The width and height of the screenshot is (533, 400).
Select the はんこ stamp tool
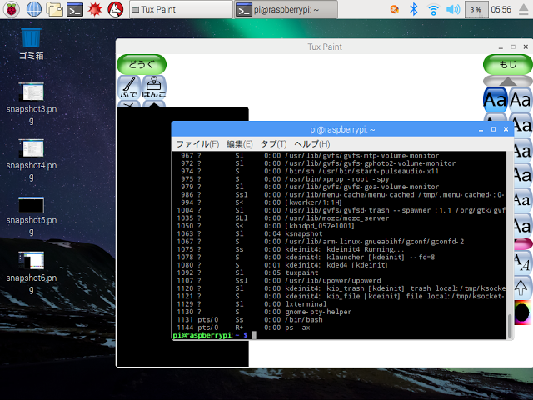[x=153, y=87]
